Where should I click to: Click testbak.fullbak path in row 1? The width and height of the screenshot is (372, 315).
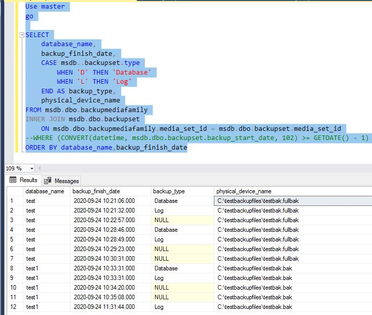coord(293,201)
